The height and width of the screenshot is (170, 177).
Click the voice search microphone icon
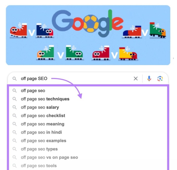coord(149,79)
